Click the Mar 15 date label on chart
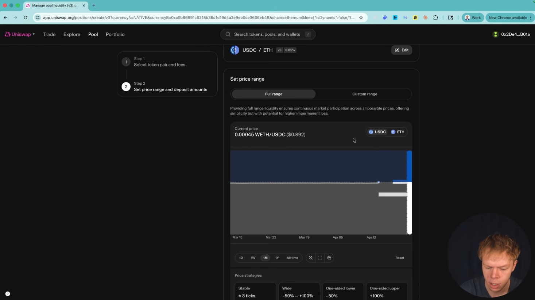 tap(237, 237)
